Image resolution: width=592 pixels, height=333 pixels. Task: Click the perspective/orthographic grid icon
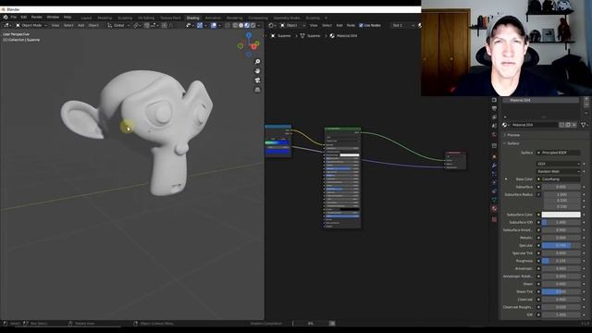pos(257,90)
